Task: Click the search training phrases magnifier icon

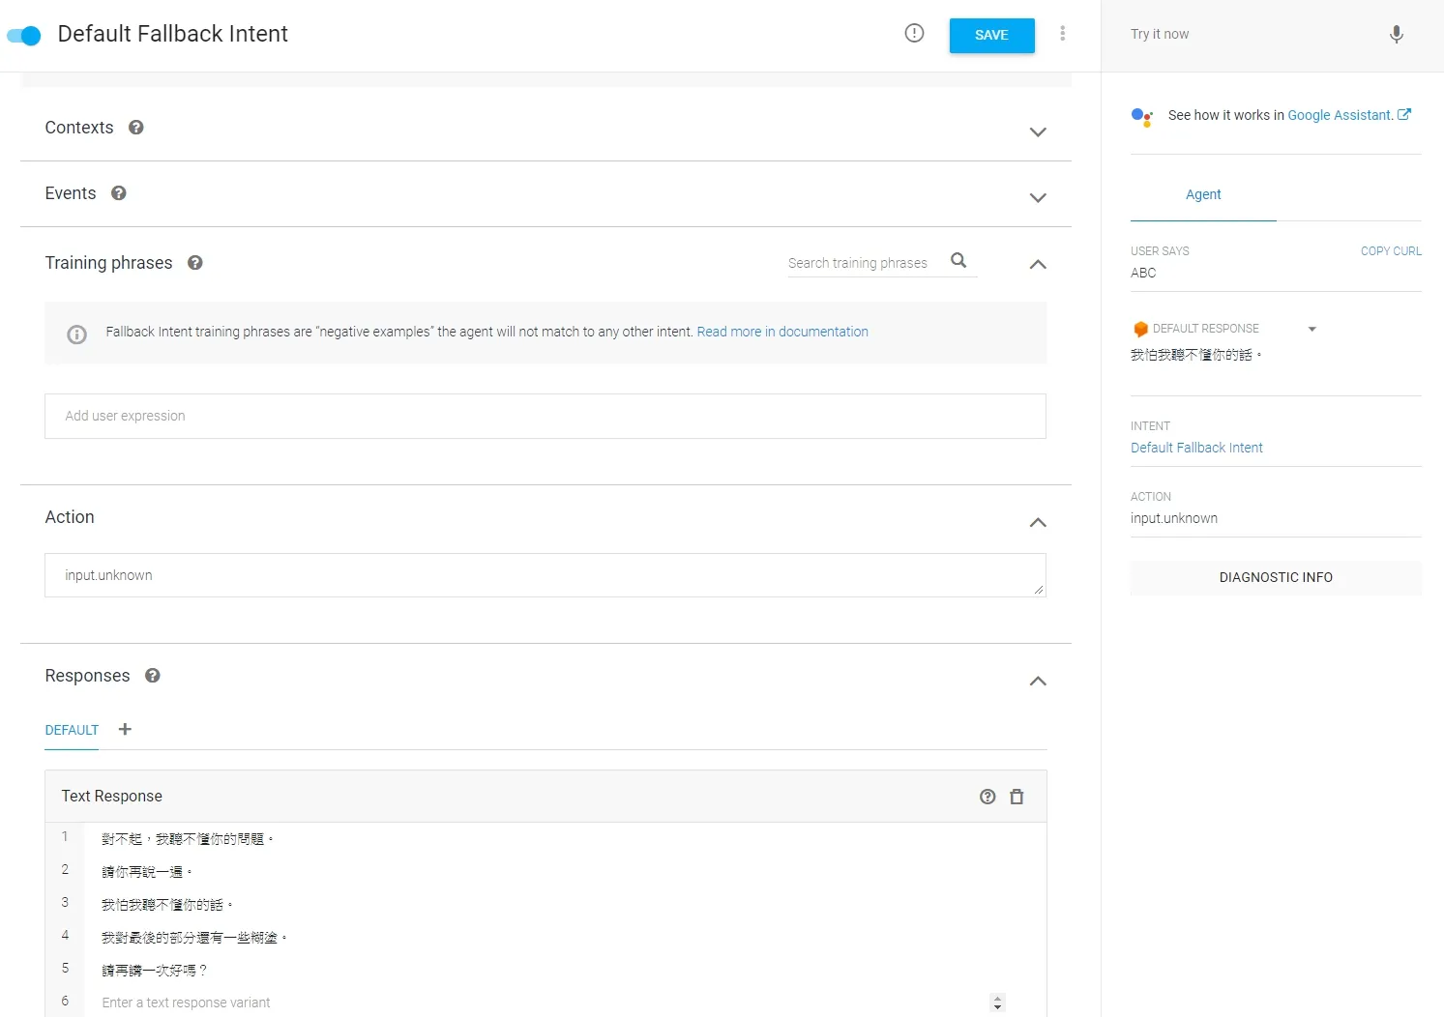Action: pyautogui.click(x=958, y=261)
